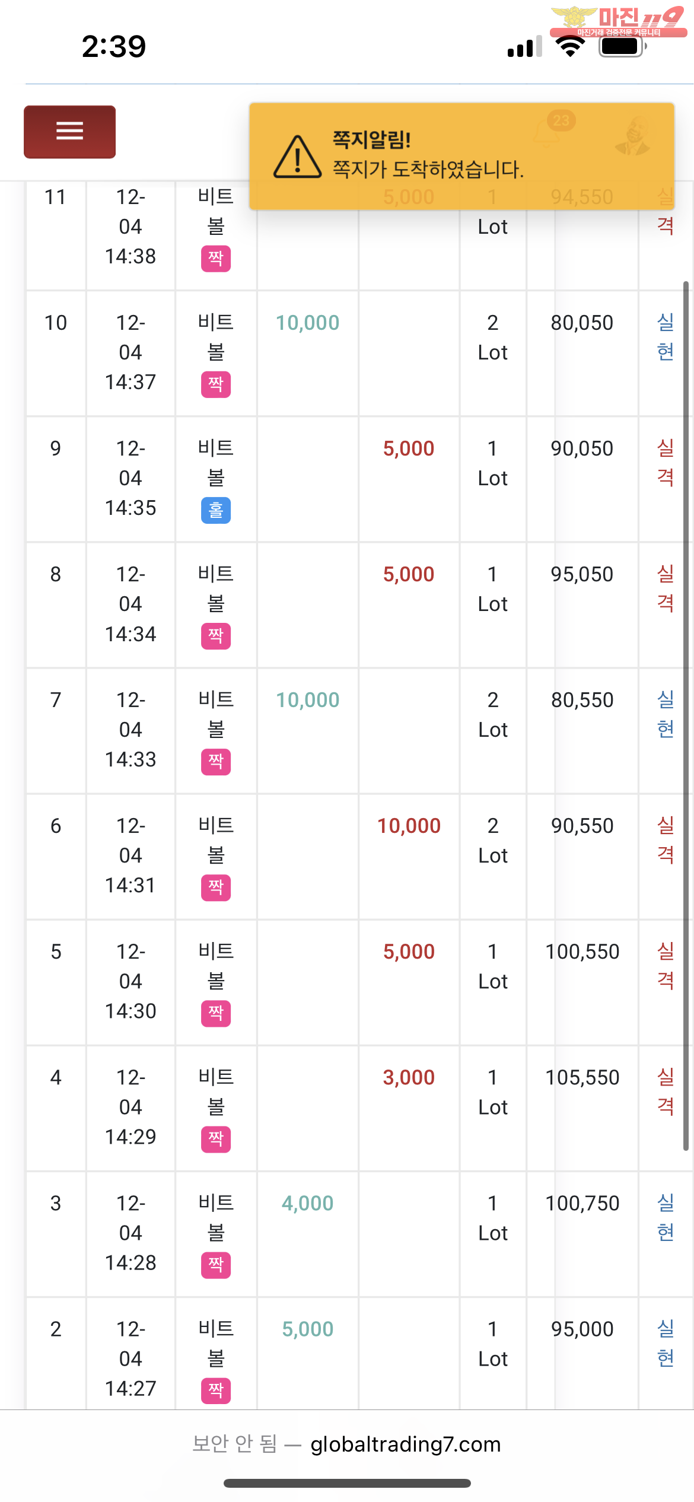This screenshot has height=1502, width=694.
Task: Click 실현 status in row 3
Action: tap(666, 1217)
